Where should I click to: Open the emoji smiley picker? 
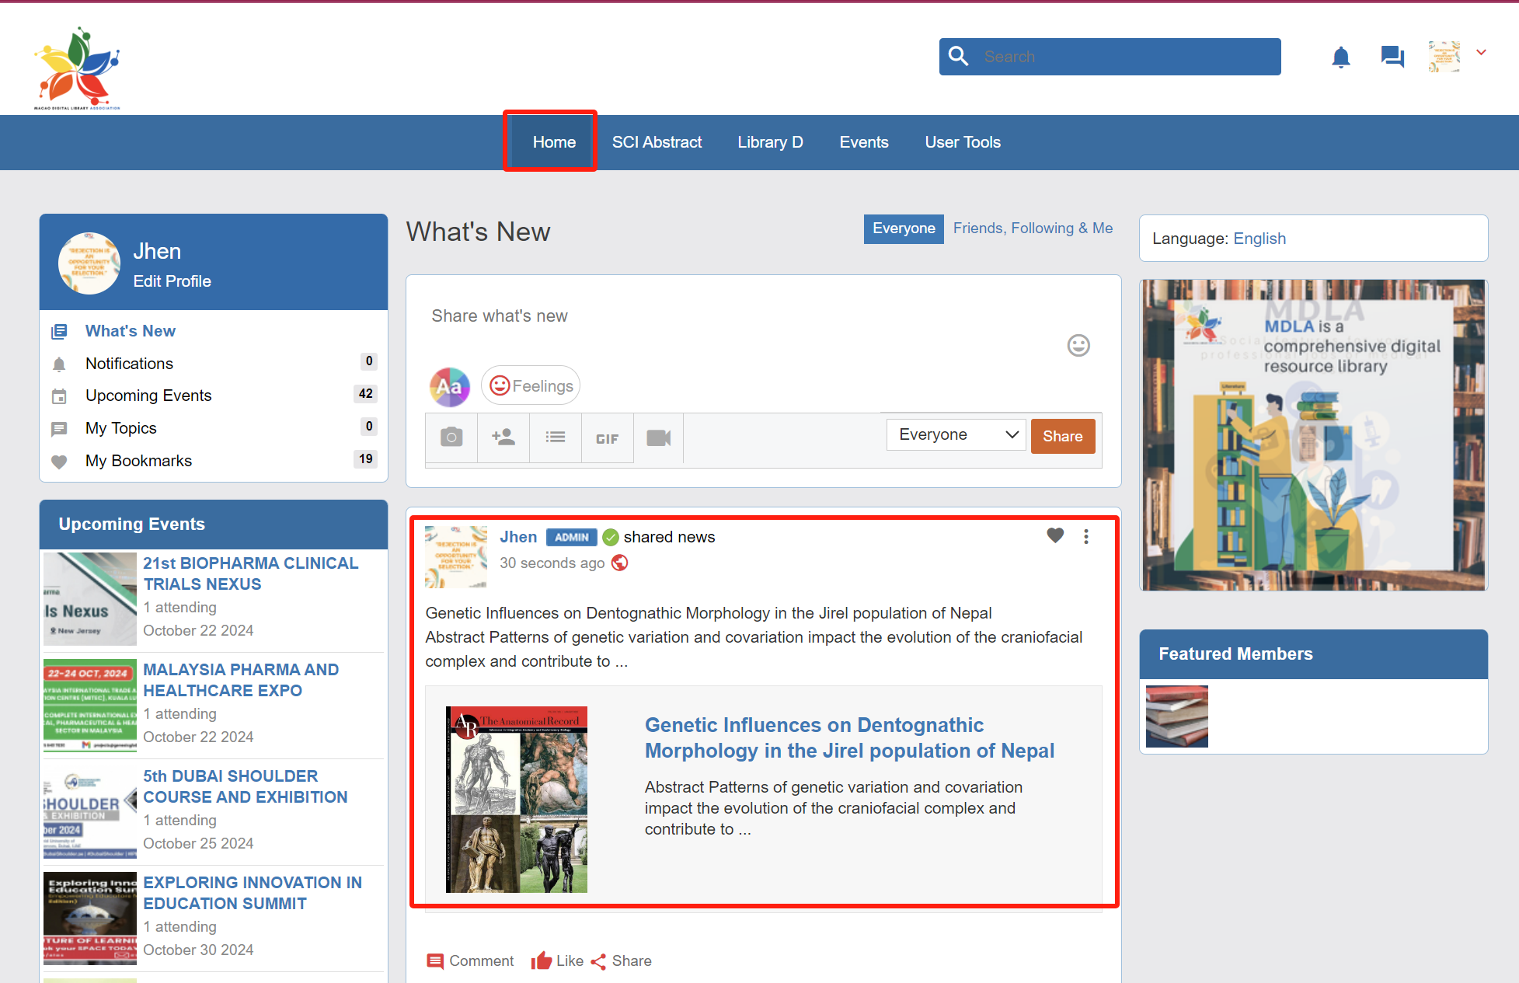1078,345
